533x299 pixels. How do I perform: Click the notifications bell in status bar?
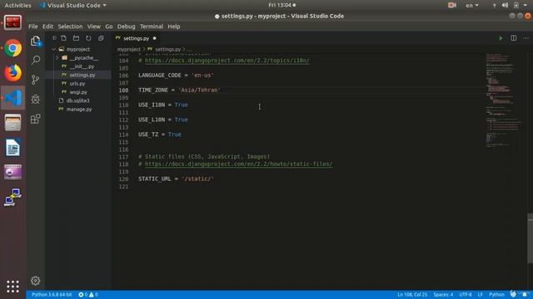click(x=526, y=294)
